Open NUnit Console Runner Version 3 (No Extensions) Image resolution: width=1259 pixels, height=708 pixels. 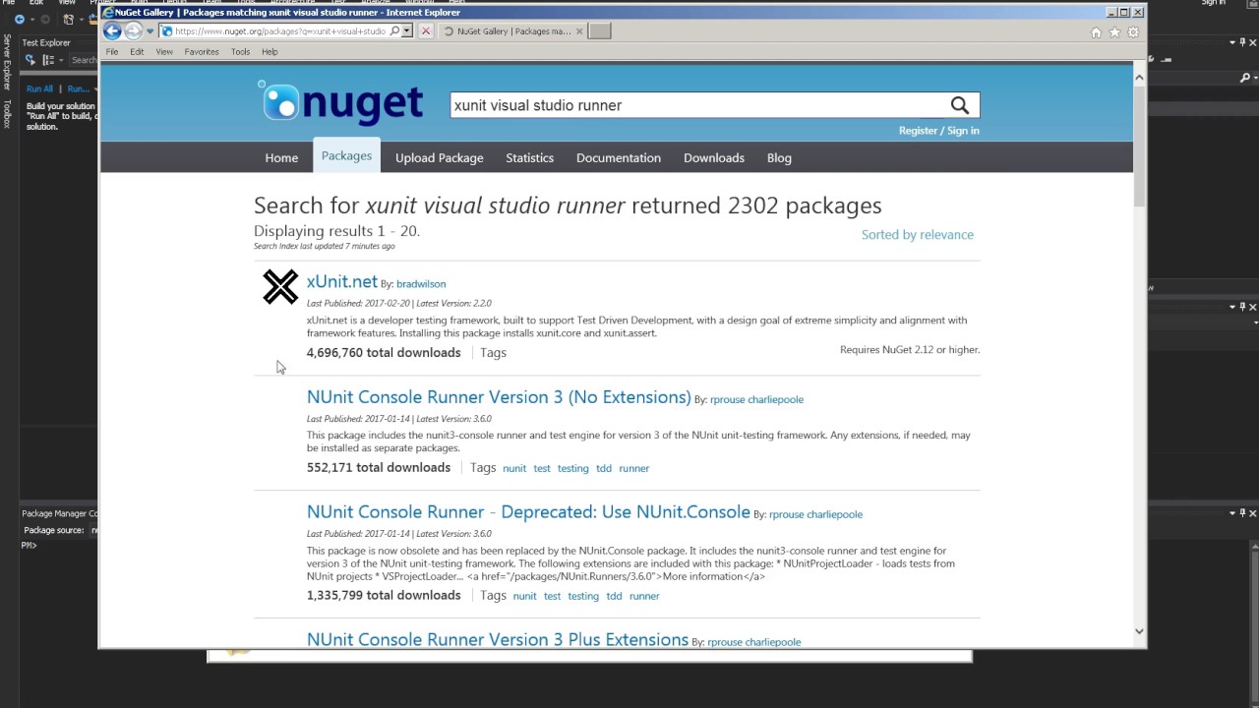[499, 397]
